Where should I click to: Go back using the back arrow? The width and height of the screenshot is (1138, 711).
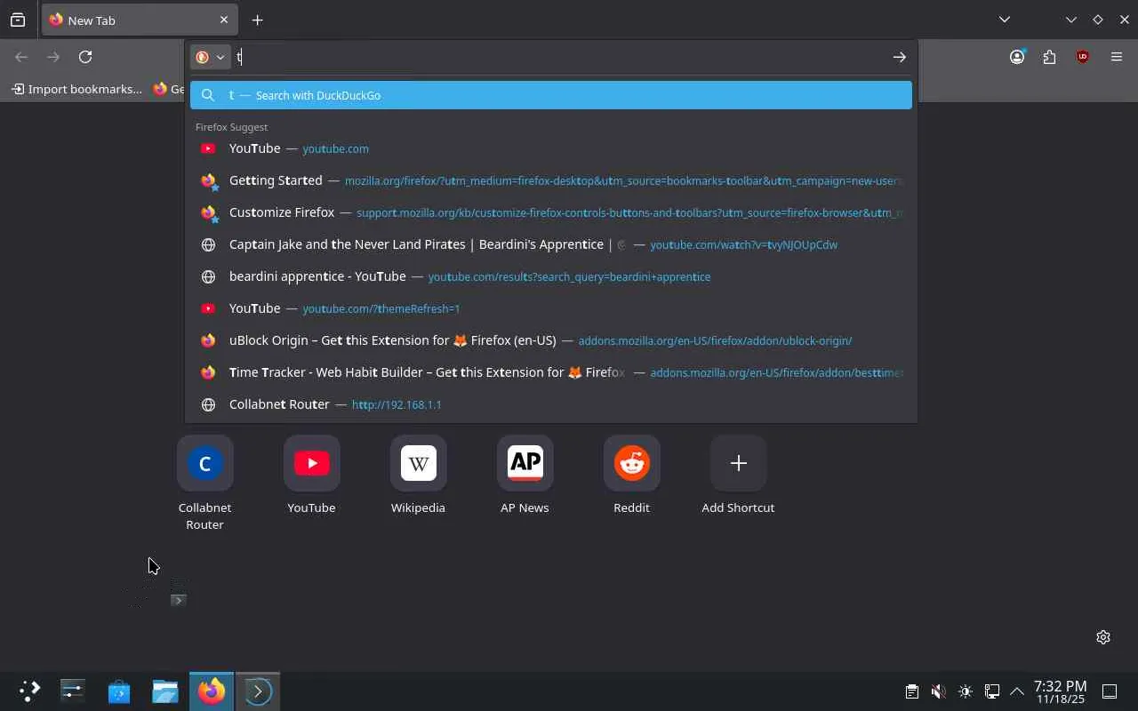21,57
